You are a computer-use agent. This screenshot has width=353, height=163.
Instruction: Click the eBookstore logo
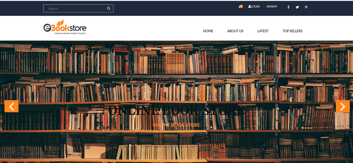tap(65, 27)
